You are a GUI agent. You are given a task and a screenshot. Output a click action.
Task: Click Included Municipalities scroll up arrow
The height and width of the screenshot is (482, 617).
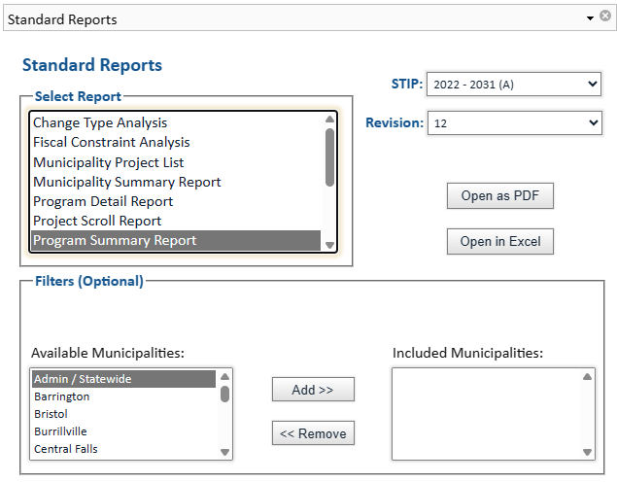(x=587, y=376)
